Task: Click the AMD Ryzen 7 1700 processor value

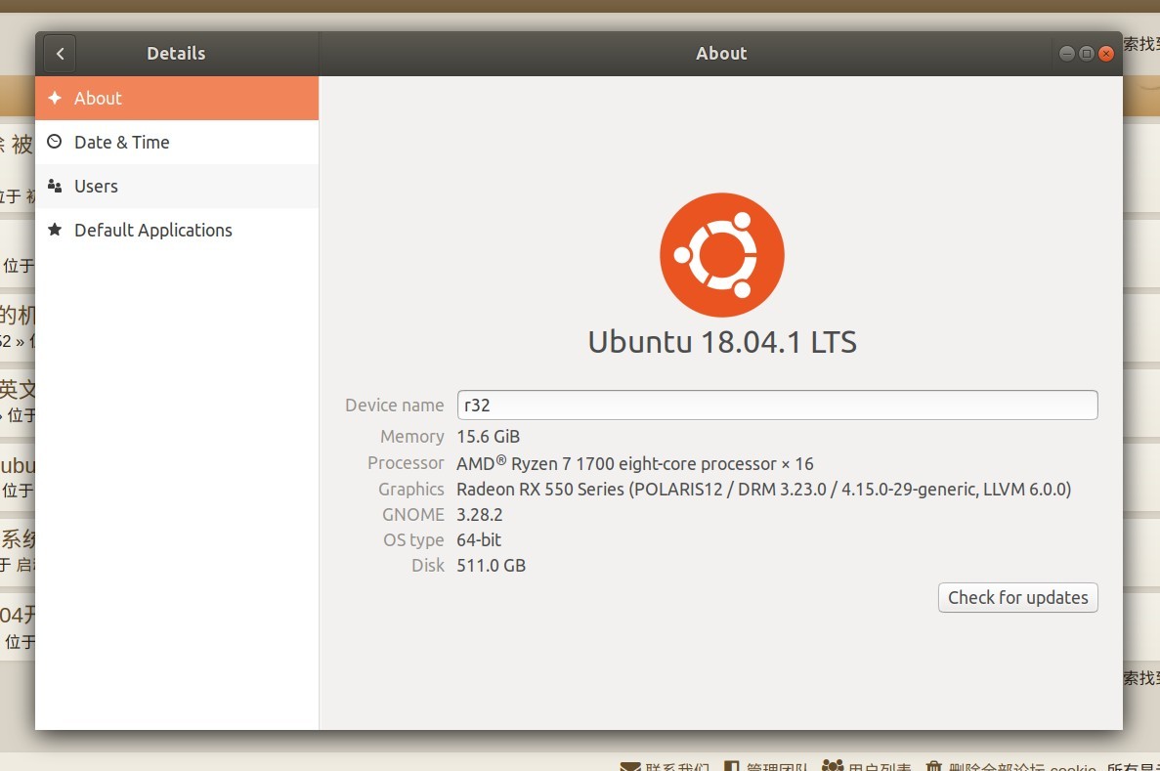Action: click(635, 463)
